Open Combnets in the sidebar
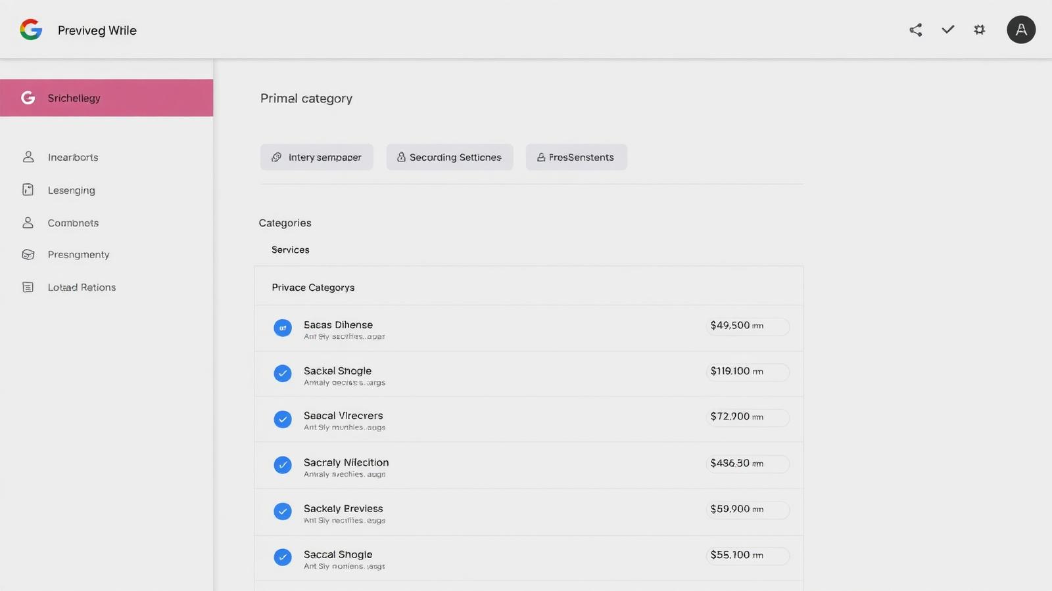The image size is (1052, 591). pos(73,223)
